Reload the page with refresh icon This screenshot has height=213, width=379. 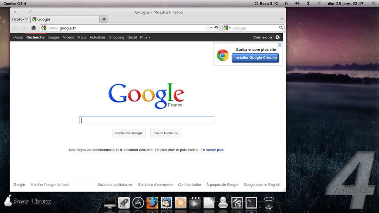click(216, 28)
